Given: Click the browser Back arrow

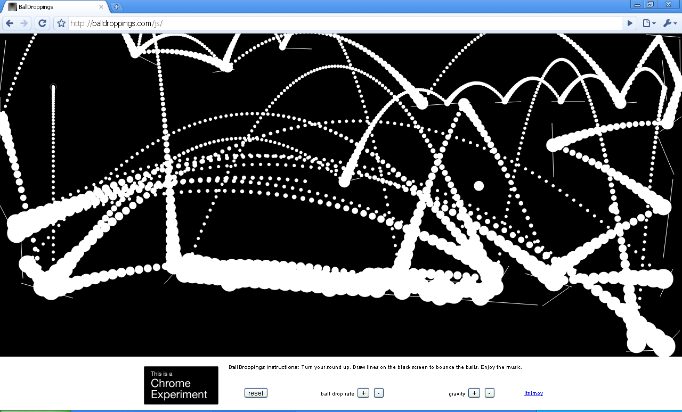Looking at the screenshot, I should click(10, 23).
